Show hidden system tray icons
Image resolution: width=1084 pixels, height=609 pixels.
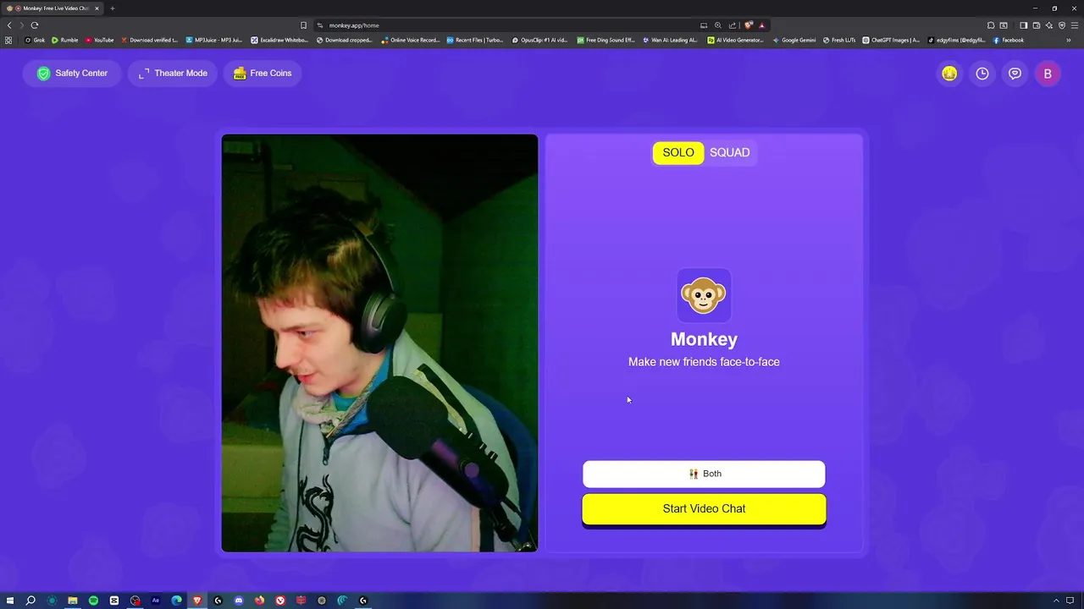point(1056,601)
